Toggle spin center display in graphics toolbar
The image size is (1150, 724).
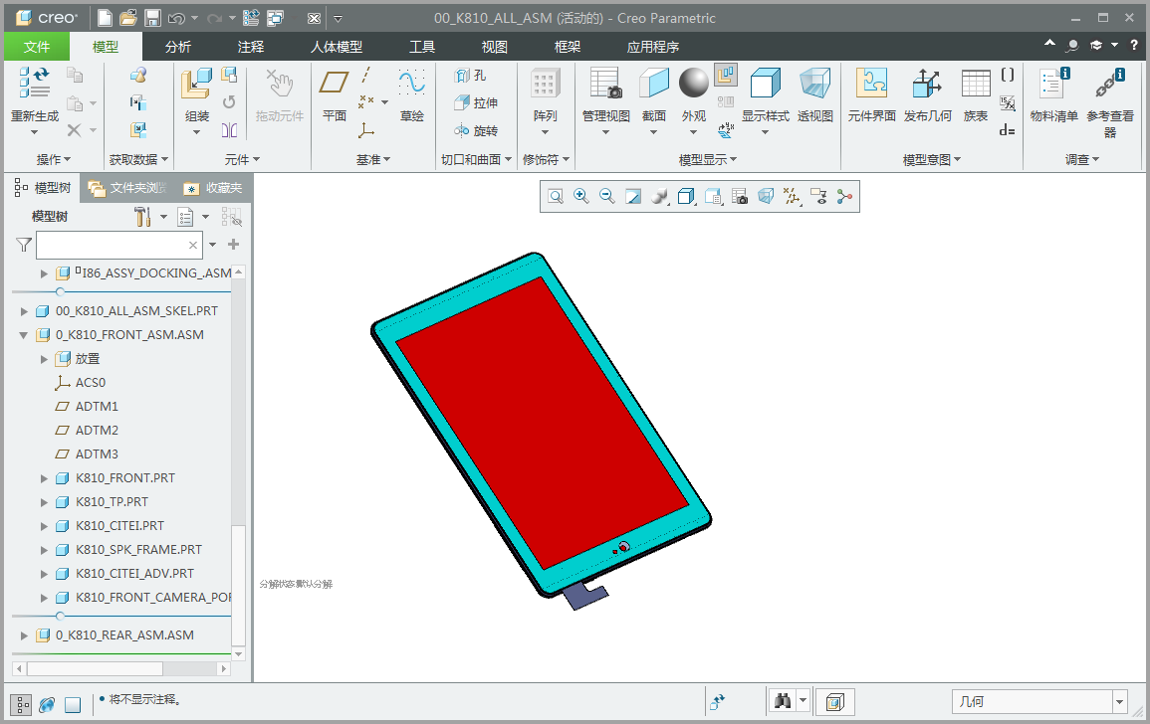click(845, 196)
